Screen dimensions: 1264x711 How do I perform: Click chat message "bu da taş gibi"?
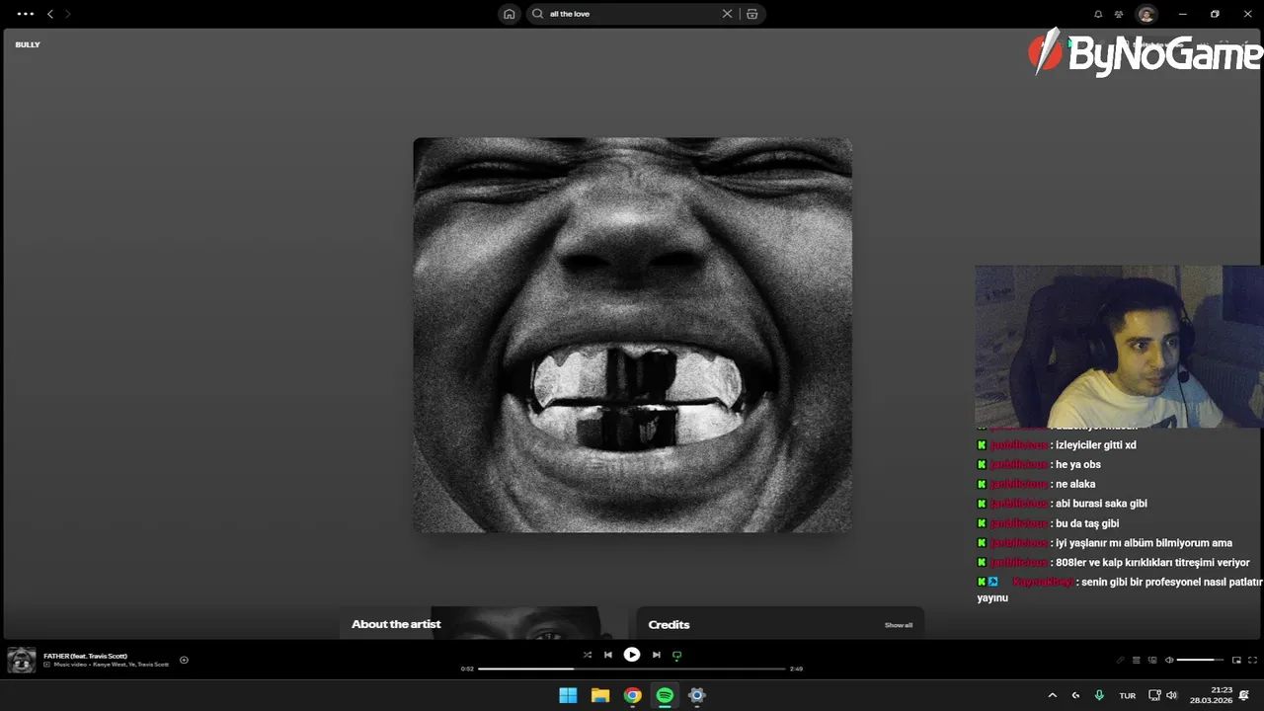[1087, 523]
